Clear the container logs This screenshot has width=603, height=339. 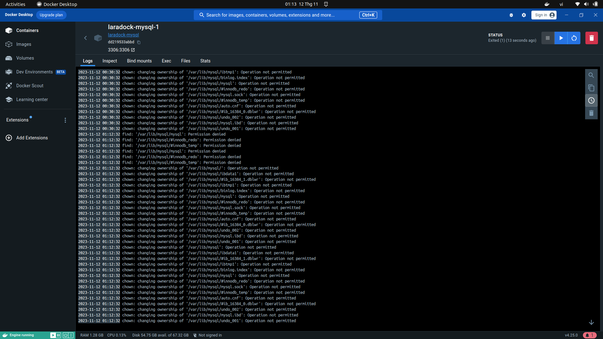pyautogui.click(x=591, y=113)
